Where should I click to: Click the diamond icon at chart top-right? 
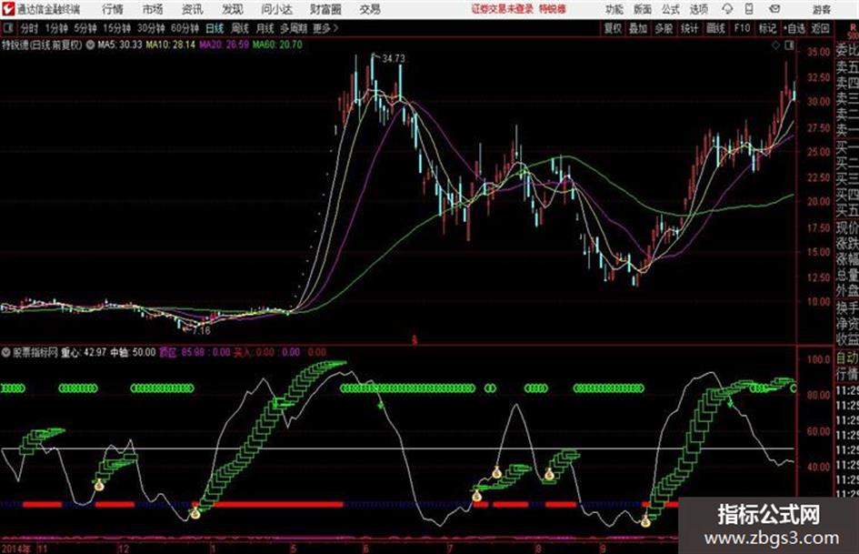point(775,46)
